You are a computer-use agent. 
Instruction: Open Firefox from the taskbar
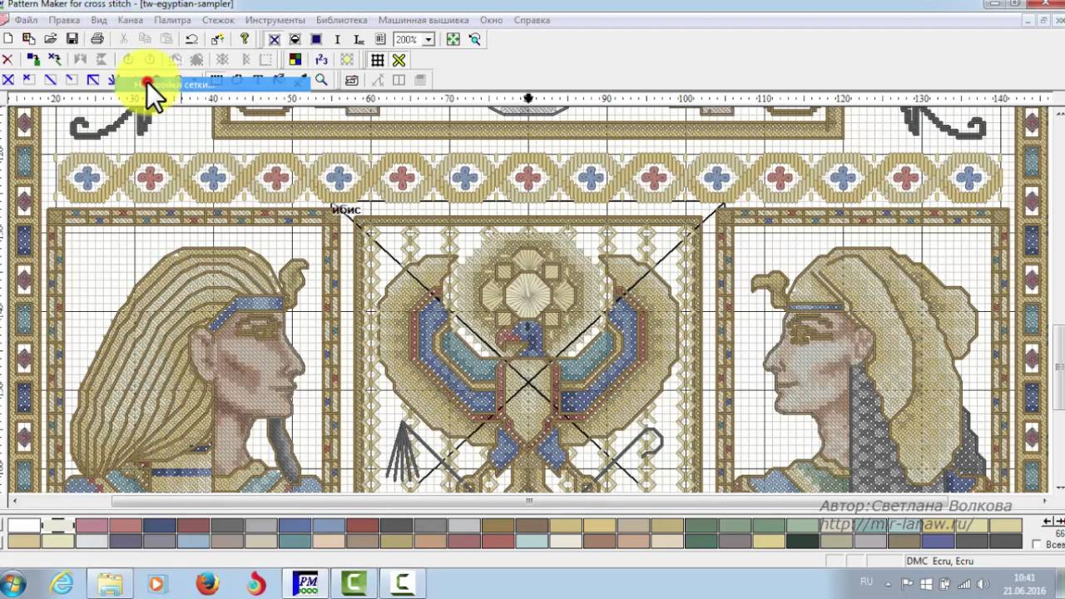click(x=206, y=584)
